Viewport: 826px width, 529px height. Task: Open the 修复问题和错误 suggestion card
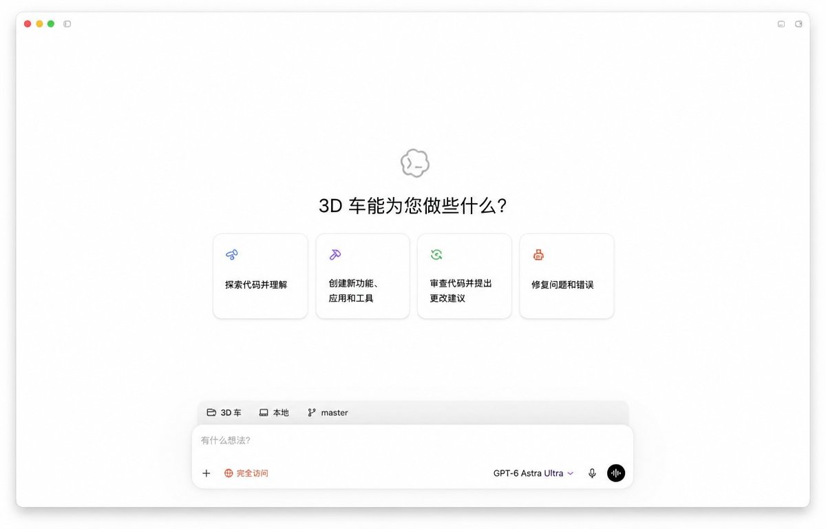click(566, 276)
